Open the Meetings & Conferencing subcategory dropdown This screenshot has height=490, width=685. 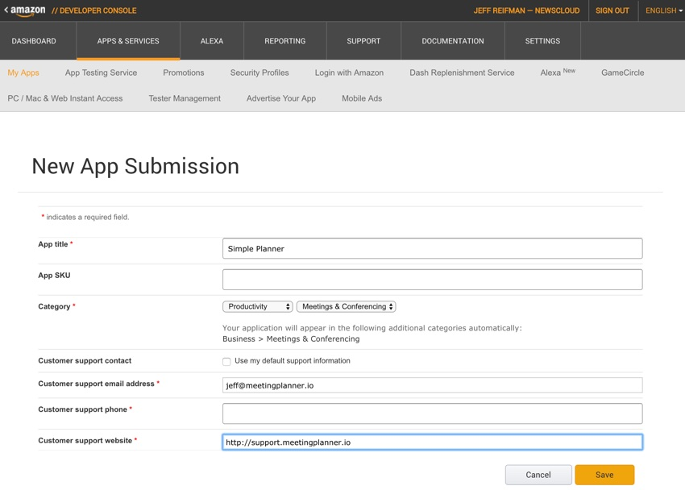347,306
